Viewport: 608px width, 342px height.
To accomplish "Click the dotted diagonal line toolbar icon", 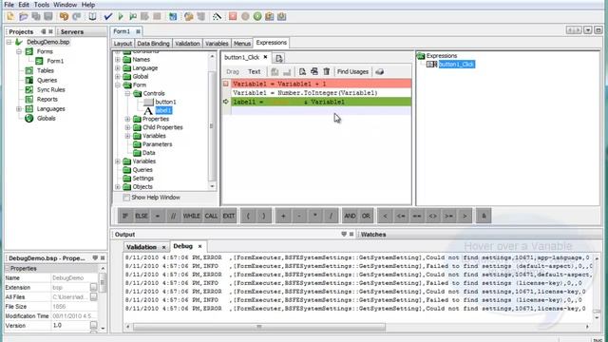I will 217,16.
